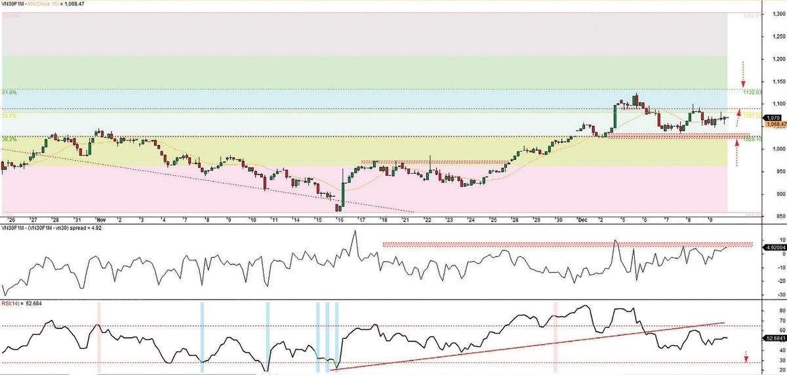
Task: Click the black 1,070 price tag
Action: click(755, 117)
